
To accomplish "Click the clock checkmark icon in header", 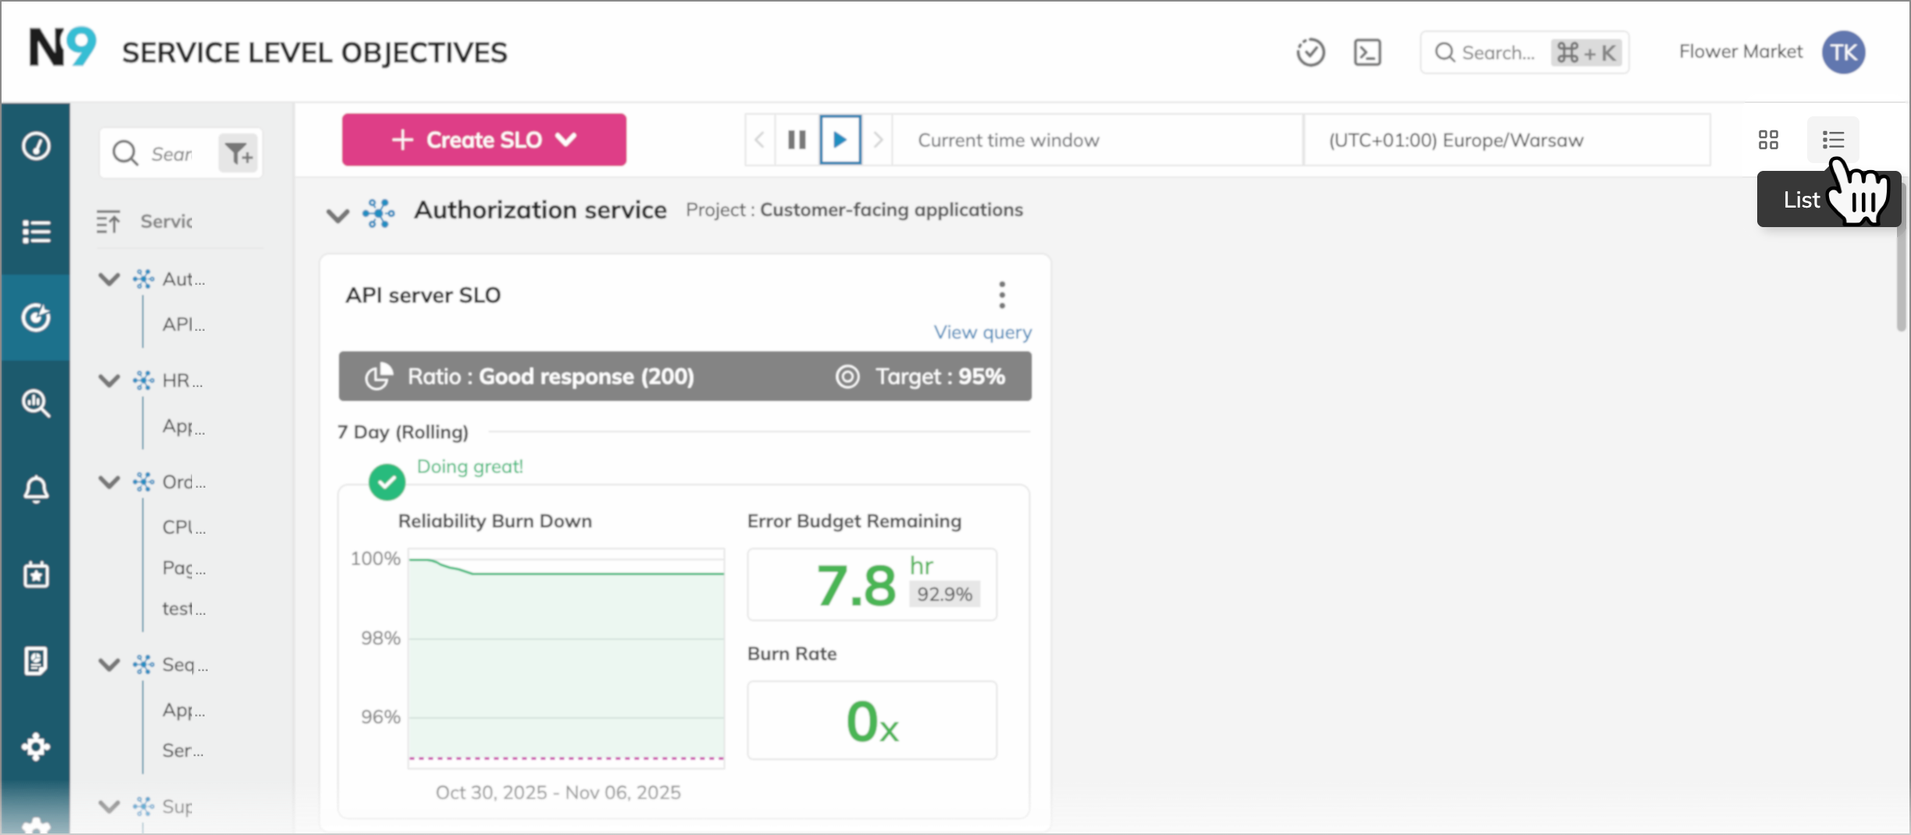I will [1311, 53].
